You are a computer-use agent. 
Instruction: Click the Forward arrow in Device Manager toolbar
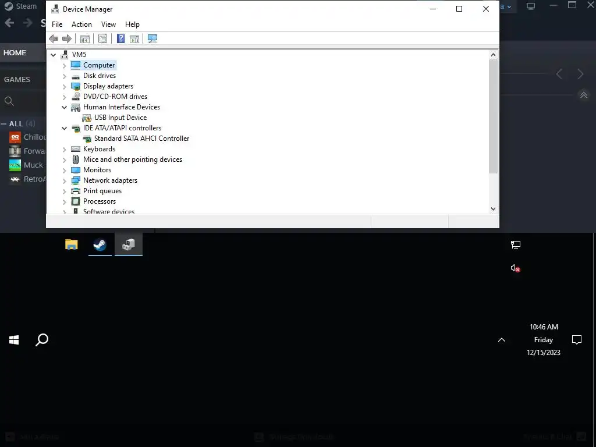pos(67,38)
